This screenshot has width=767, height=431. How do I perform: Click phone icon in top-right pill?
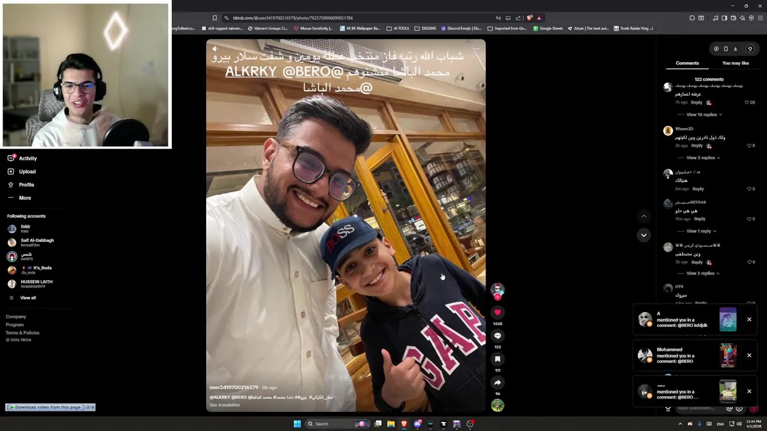coord(726,49)
